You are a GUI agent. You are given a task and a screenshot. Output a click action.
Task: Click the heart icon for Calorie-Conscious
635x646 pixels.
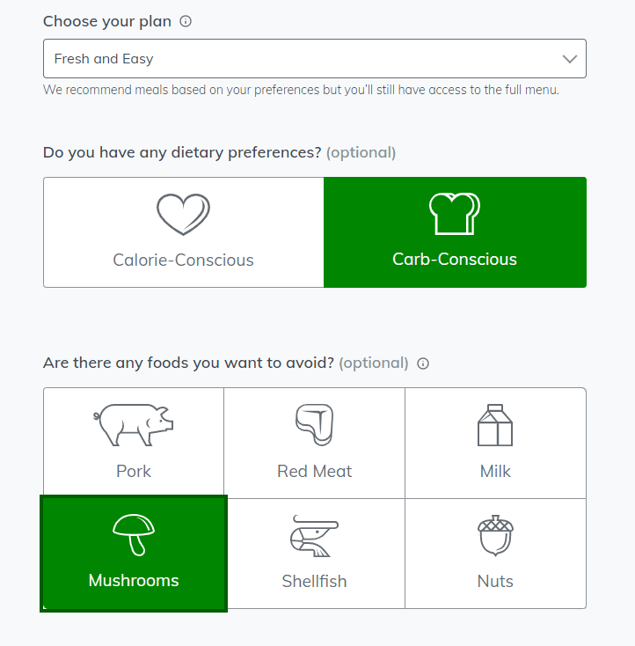(183, 214)
